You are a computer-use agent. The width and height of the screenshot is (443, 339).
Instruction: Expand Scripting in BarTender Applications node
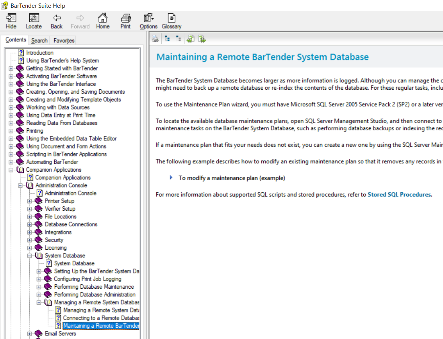11,154
